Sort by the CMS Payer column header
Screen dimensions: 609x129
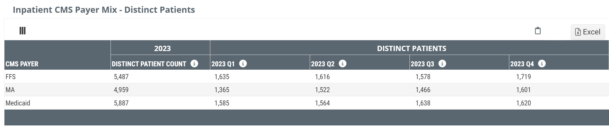(x=22, y=64)
